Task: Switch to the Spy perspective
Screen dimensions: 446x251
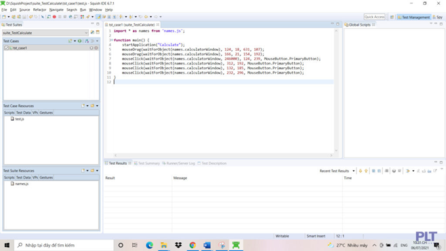Action: point(437,17)
